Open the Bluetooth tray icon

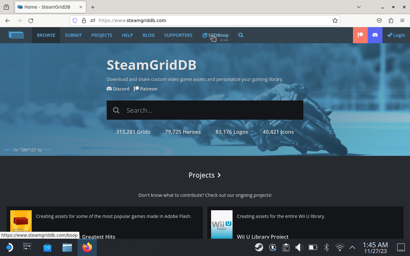(326, 247)
